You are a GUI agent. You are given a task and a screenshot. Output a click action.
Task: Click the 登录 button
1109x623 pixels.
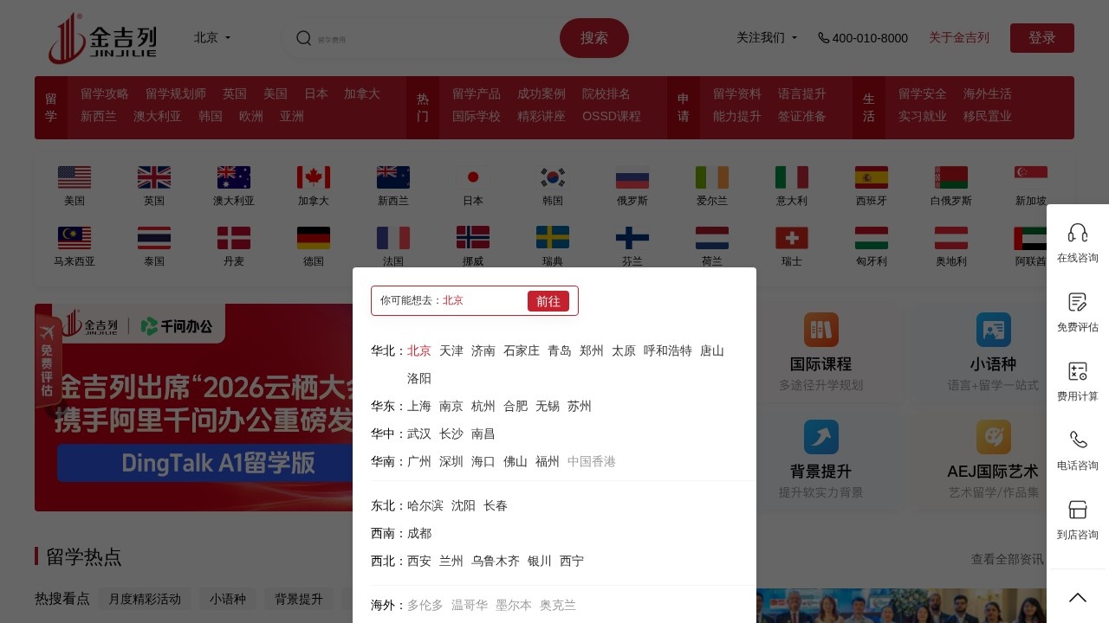coord(1042,38)
